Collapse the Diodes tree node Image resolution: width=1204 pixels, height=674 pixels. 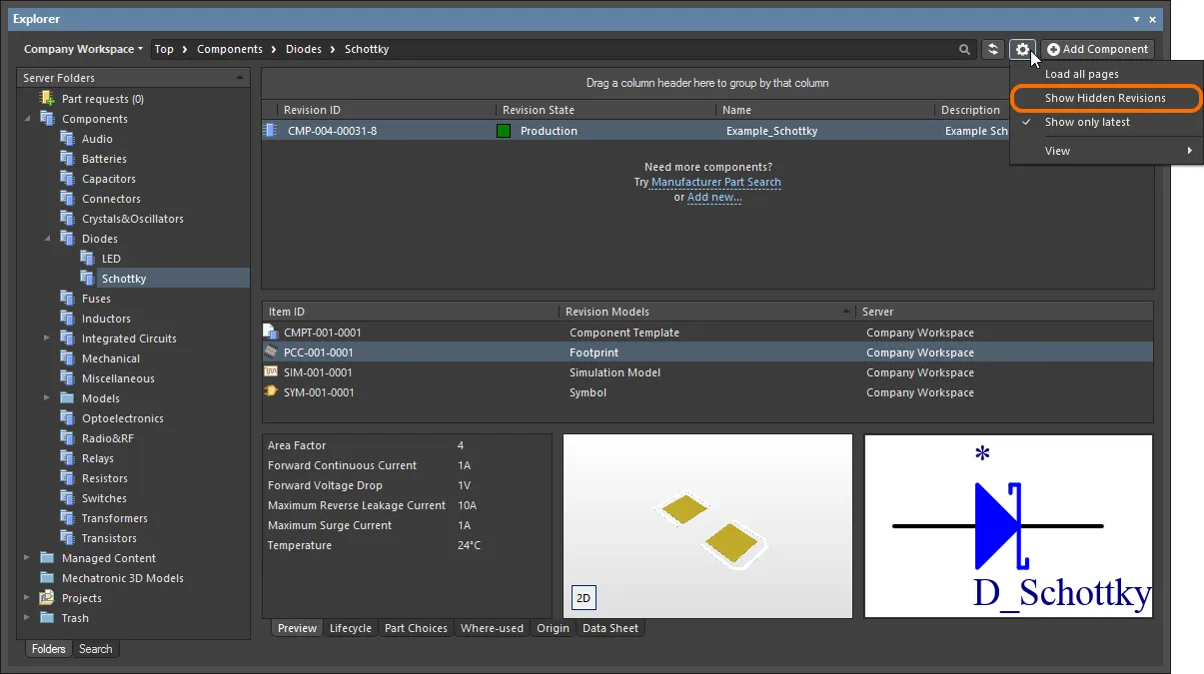pyautogui.click(x=48, y=239)
